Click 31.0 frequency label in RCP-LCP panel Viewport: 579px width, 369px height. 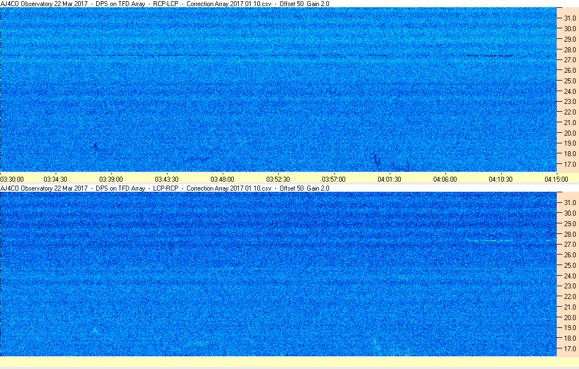point(570,18)
